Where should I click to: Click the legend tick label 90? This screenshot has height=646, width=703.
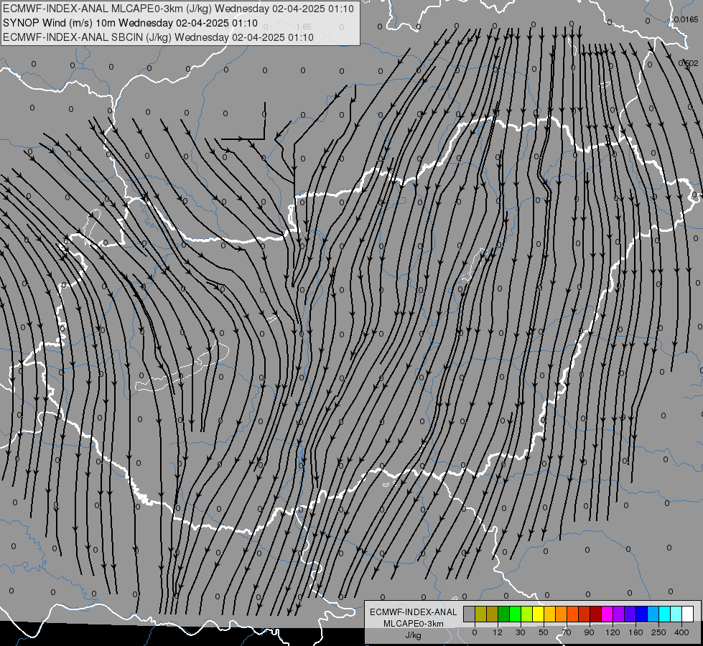click(x=589, y=632)
